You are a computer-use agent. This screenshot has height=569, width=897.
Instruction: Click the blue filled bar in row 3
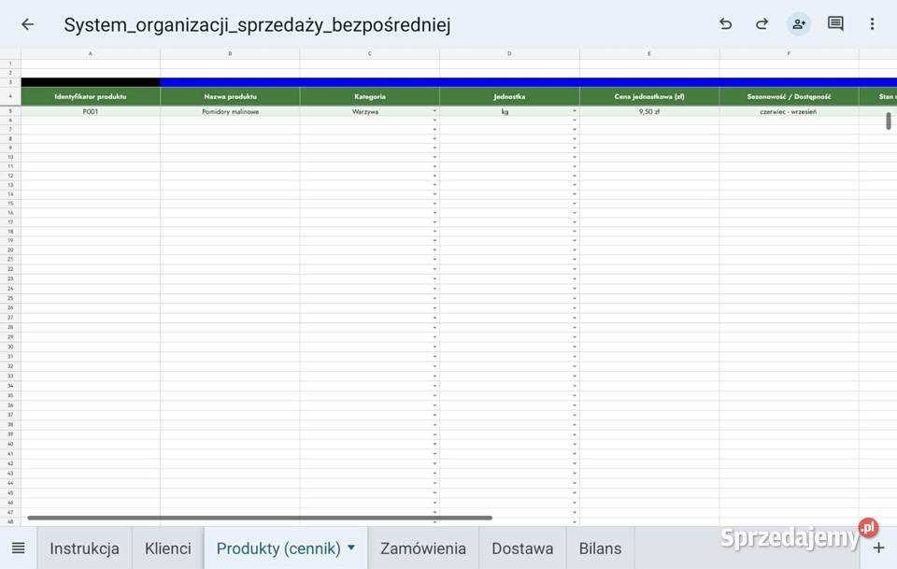click(x=529, y=82)
